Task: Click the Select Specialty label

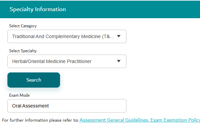Action: (x=23, y=51)
